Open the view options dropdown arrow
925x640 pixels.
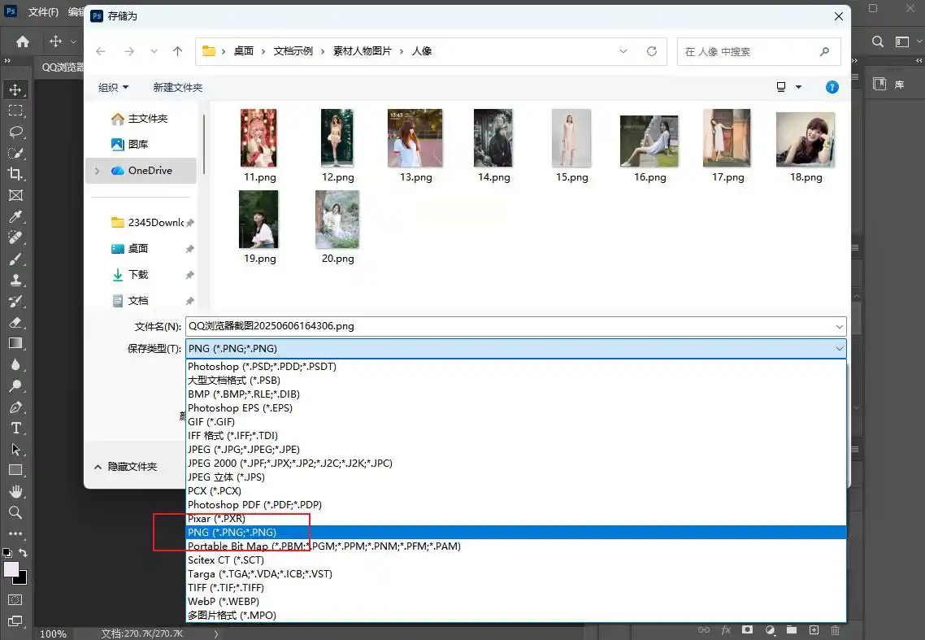click(799, 87)
